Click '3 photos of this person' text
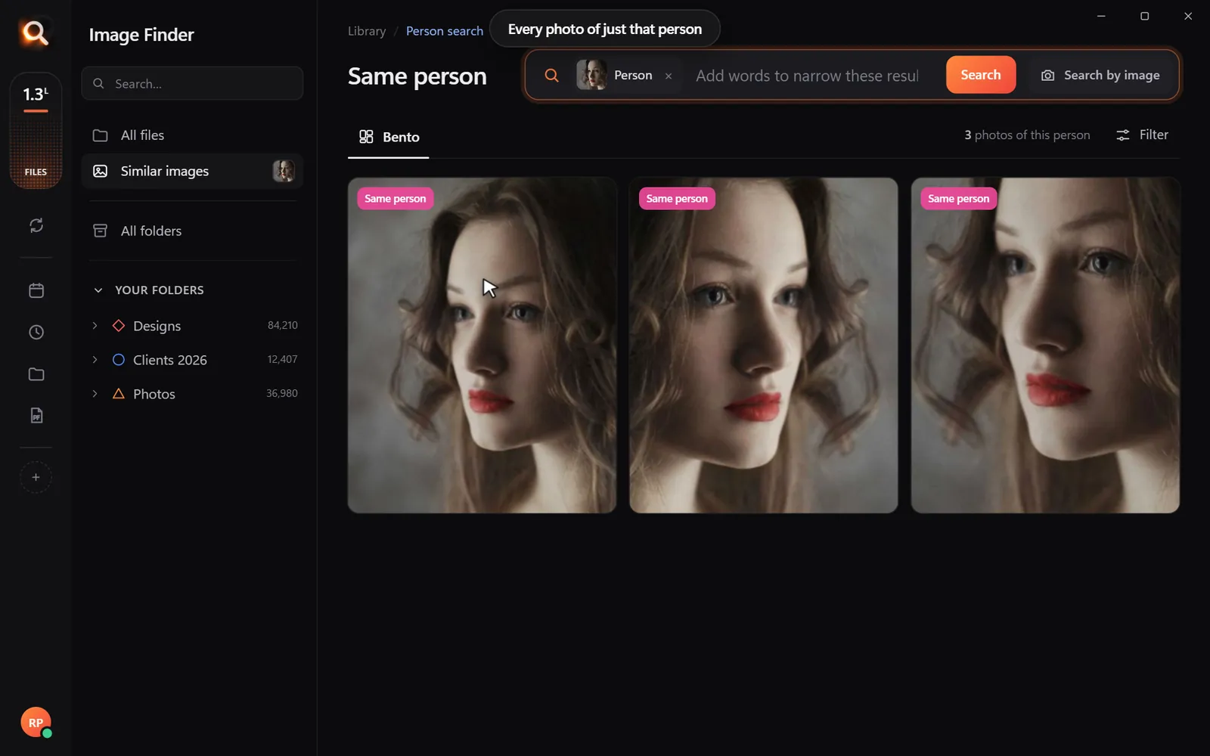Viewport: 1210px width, 756px height. [1027, 135]
